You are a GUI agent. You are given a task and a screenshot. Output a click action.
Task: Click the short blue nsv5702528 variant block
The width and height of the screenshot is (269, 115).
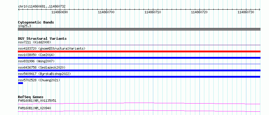click(21, 83)
